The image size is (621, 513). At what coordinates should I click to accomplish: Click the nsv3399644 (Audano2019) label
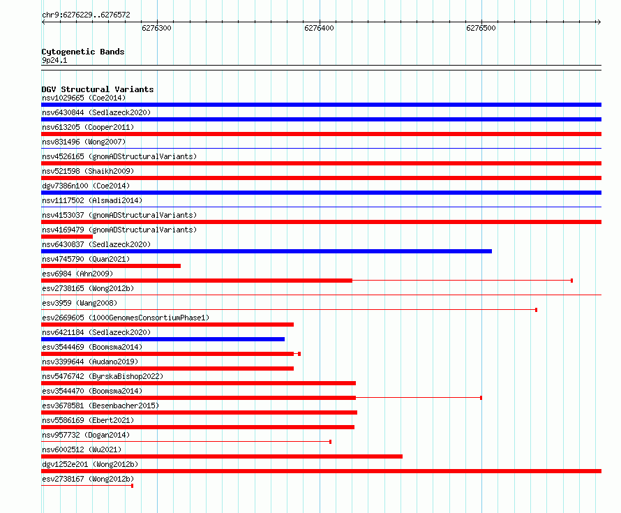(x=90, y=362)
